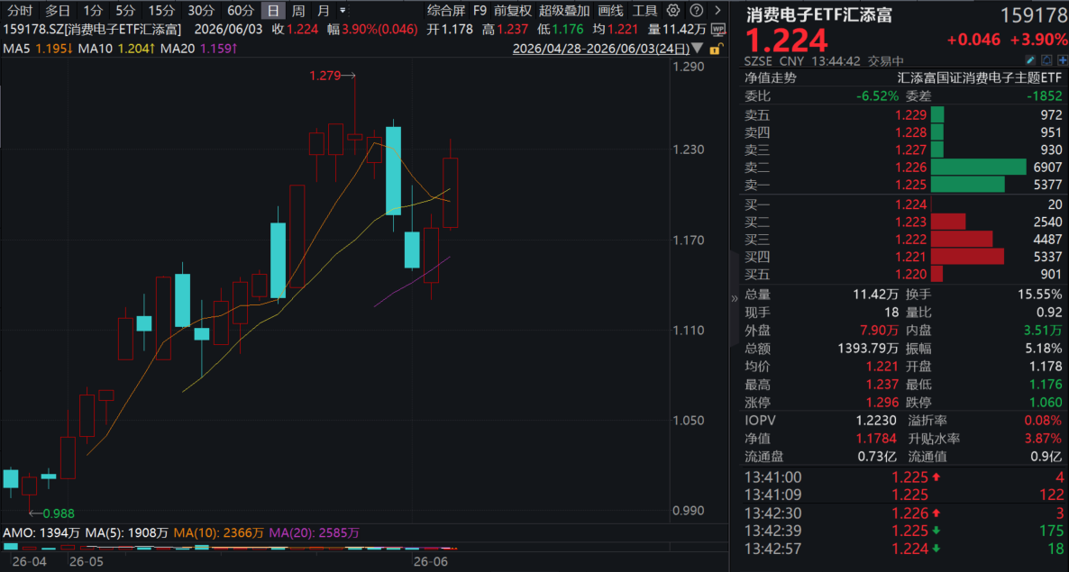Click the WP monitor icon
The width and height of the screenshot is (1069, 572).
(x=717, y=30)
